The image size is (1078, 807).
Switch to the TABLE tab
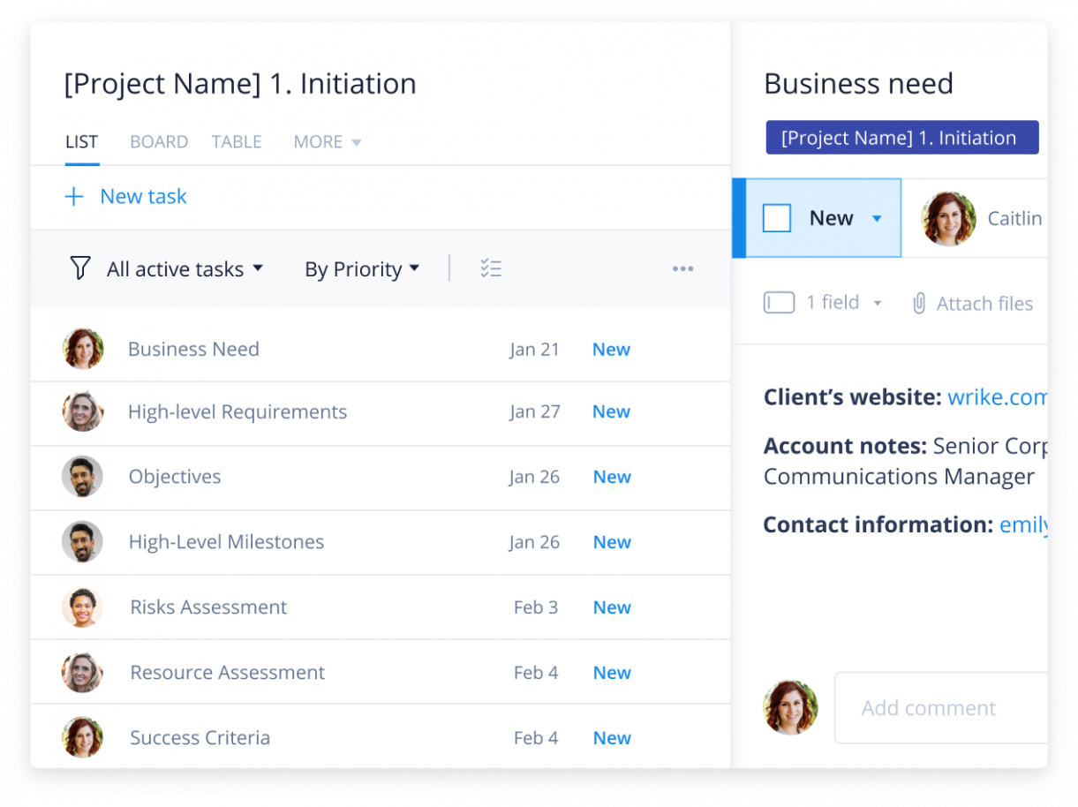pyautogui.click(x=237, y=142)
